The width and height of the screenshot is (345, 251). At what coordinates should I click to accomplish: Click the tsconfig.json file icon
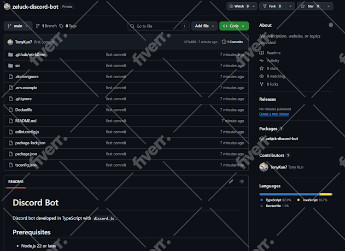pos(10,165)
